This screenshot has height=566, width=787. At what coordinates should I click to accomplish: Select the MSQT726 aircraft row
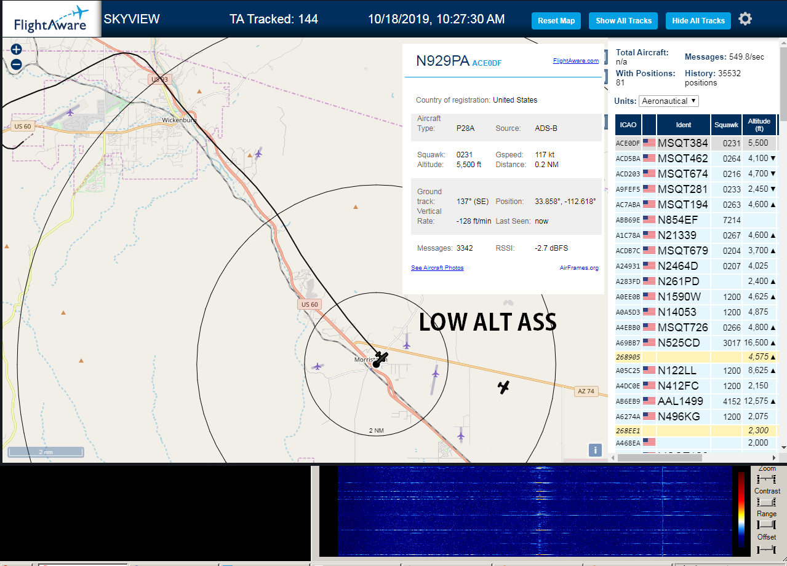tap(696, 328)
